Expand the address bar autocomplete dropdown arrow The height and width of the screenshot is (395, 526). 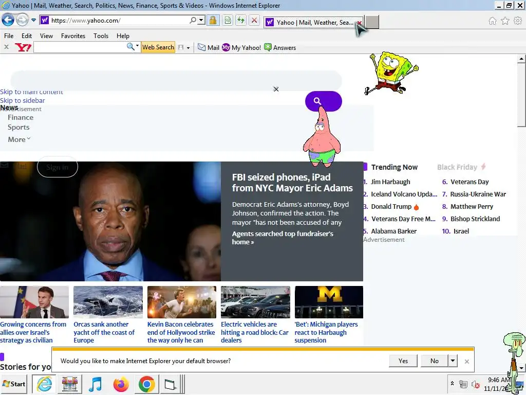point(201,20)
